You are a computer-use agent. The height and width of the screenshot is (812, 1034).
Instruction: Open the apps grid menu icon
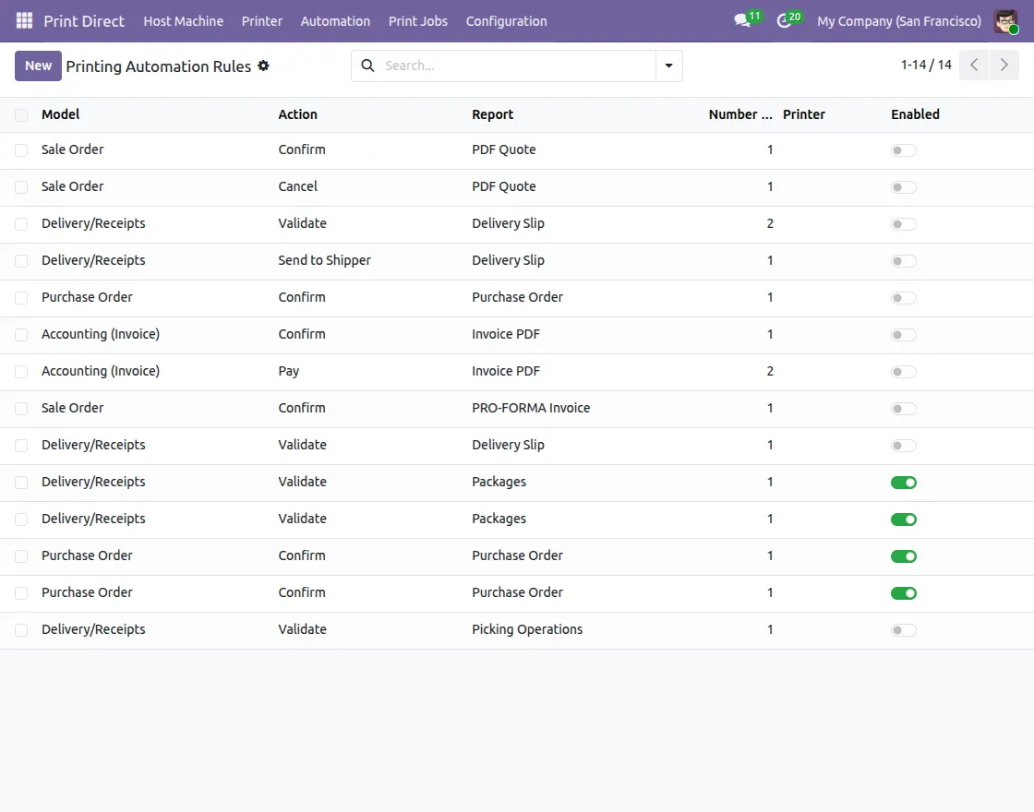coord(24,20)
